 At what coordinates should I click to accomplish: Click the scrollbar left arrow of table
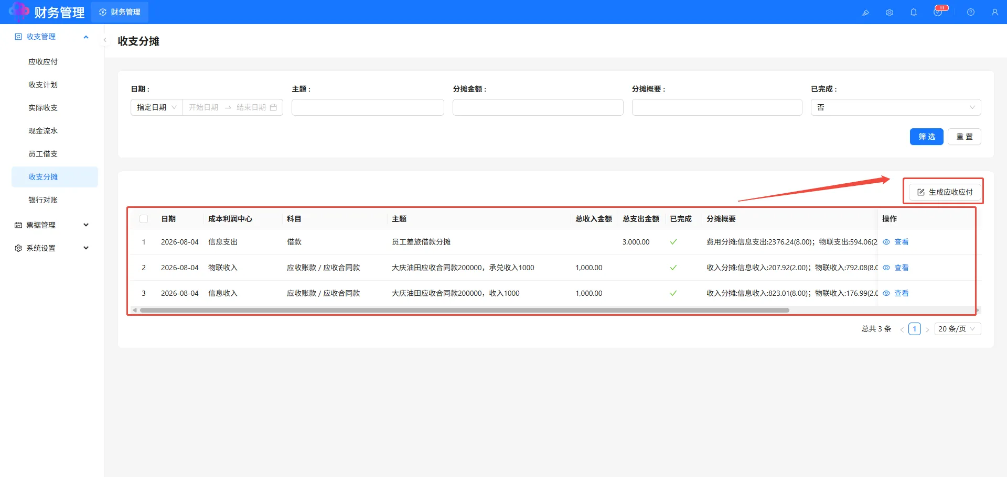pyautogui.click(x=135, y=310)
